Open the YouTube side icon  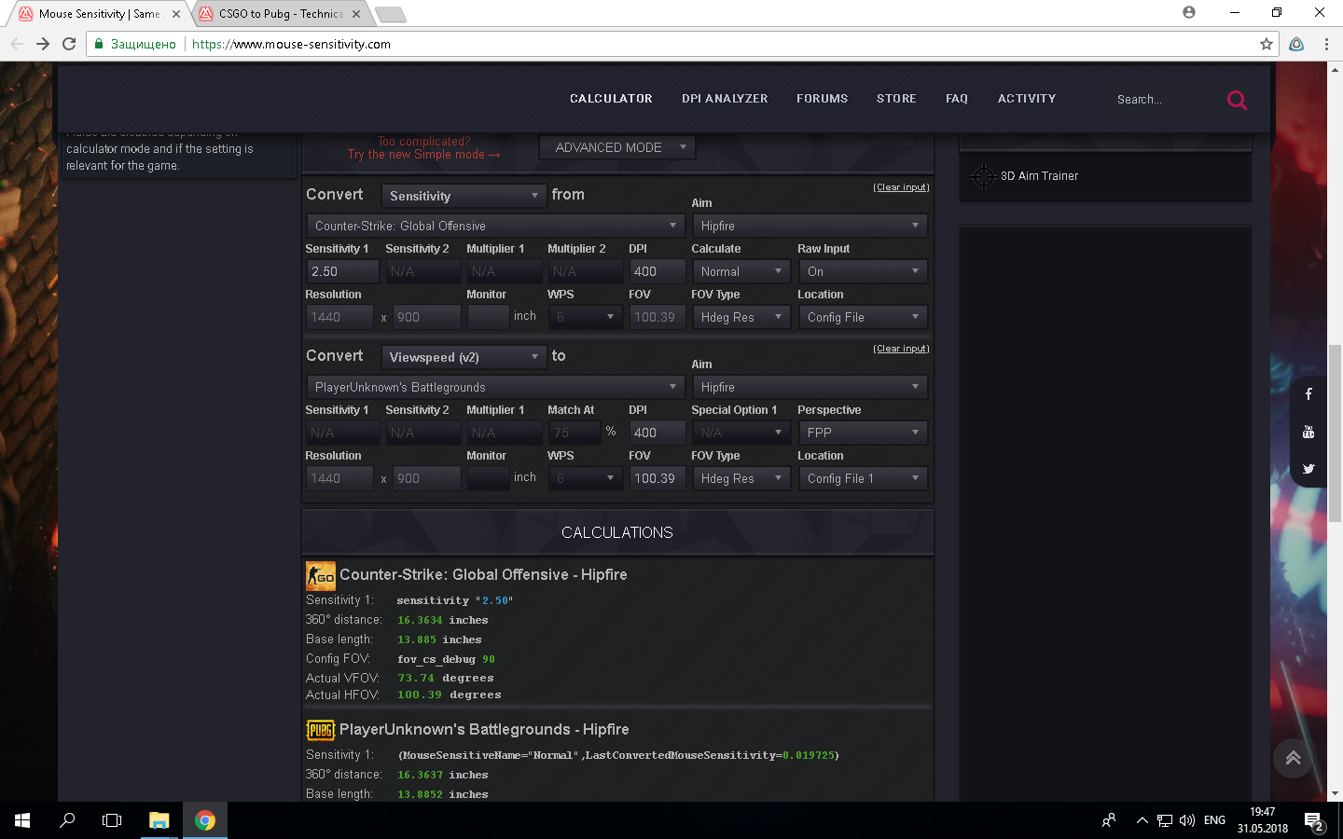pyautogui.click(x=1308, y=432)
